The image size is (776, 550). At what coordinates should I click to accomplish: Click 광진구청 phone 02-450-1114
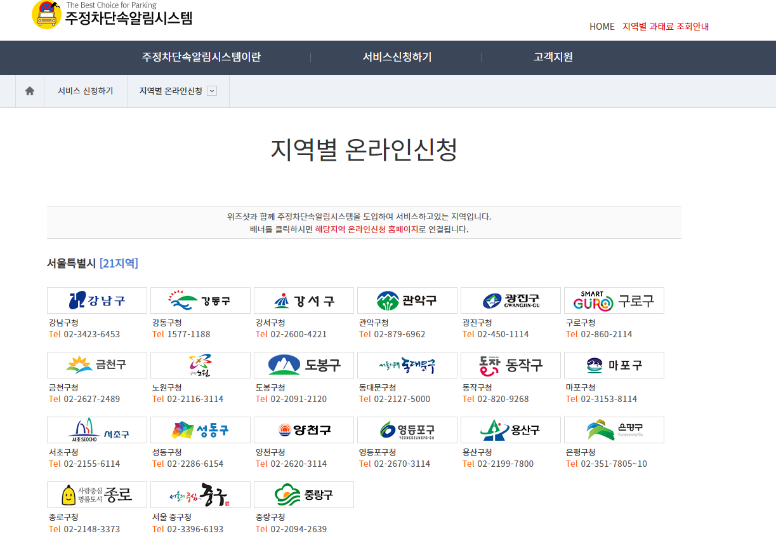(x=503, y=334)
